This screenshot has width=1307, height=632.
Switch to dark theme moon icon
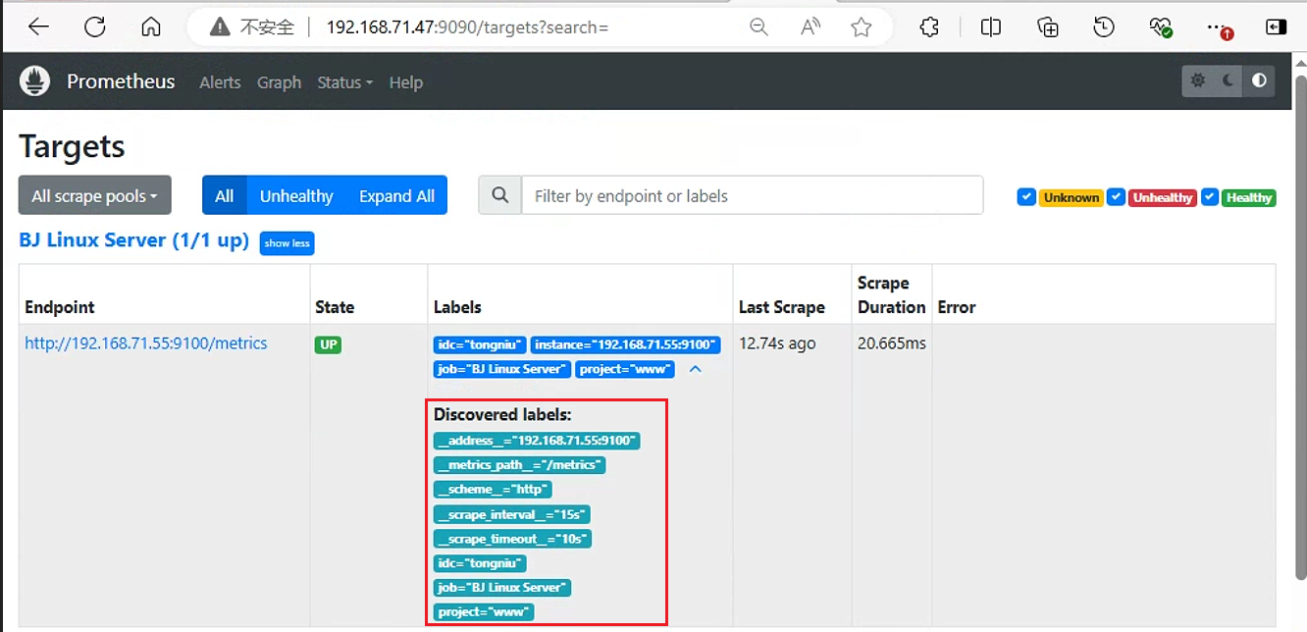1229,81
